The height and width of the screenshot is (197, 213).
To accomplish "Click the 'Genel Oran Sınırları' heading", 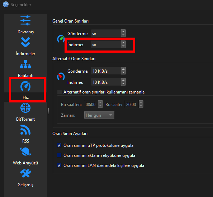I will point(71,21).
